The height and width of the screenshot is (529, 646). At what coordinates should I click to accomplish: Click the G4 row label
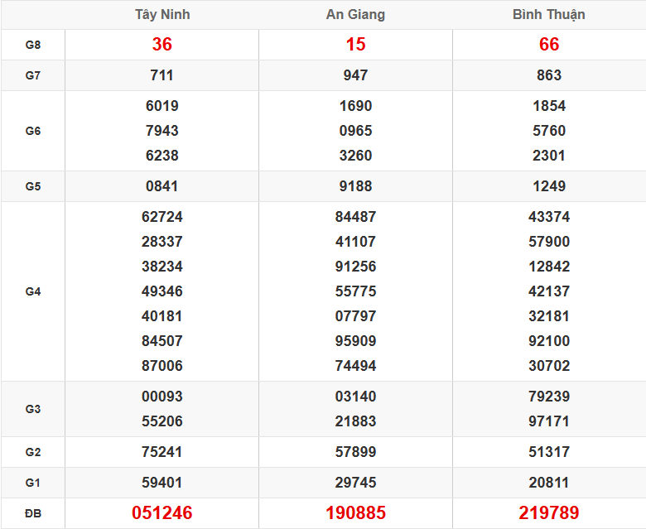(33, 291)
